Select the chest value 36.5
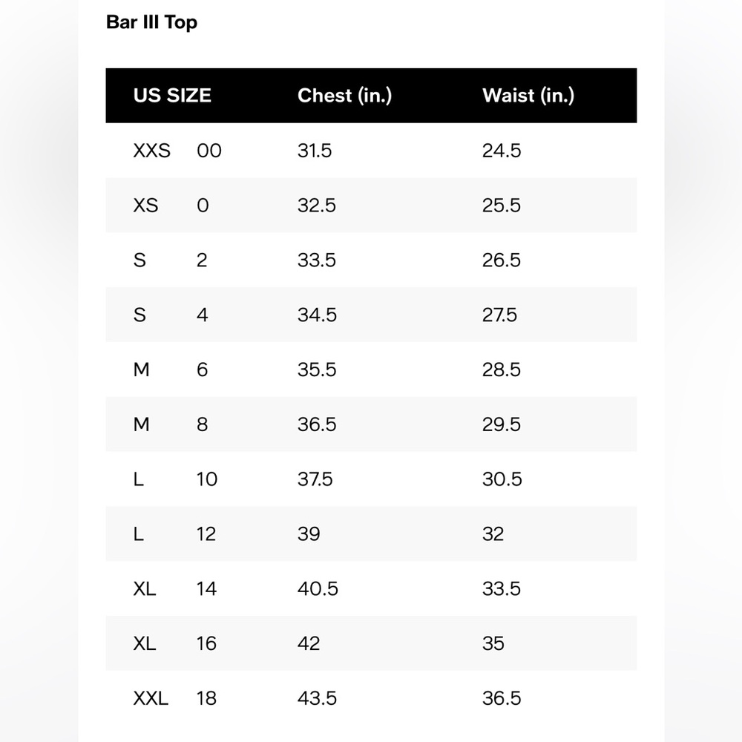This screenshot has height=742, width=742. point(317,424)
